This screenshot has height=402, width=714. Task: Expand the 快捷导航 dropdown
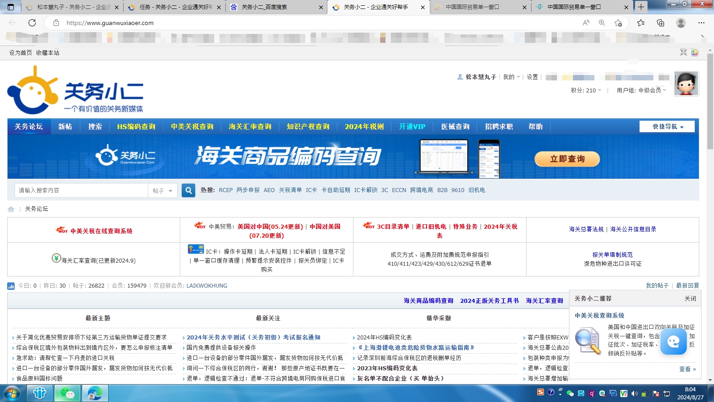[667, 126]
